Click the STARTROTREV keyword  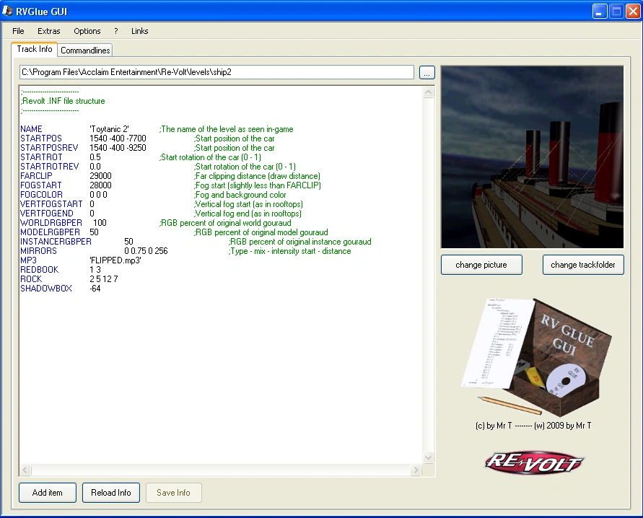click(50, 167)
